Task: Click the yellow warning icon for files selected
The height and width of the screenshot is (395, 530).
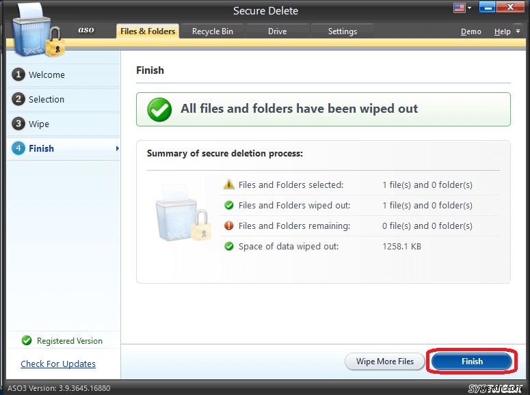Action: [x=229, y=185]
